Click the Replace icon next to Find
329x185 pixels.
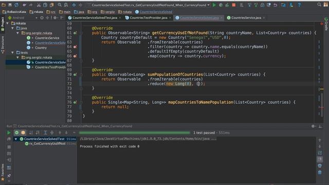pos(66,5)
